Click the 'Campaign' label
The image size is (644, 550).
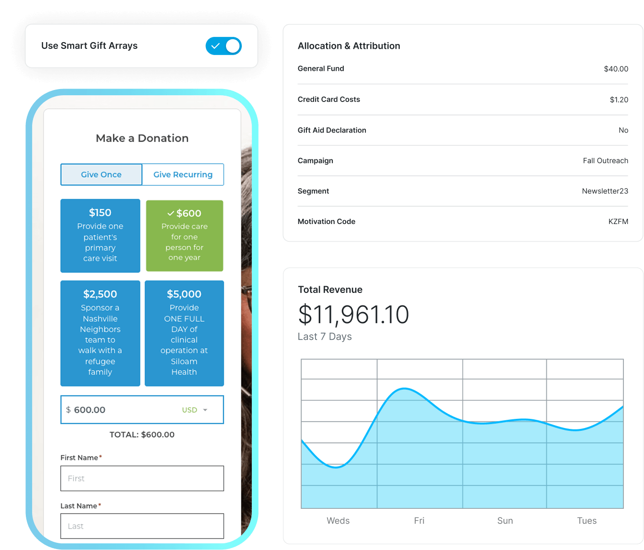pyautogui.click(x=316, y=161)
